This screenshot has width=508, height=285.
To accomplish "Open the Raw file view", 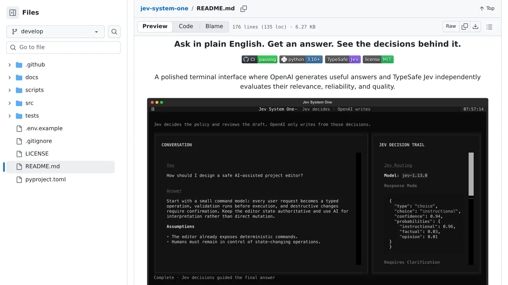I will (451, 27).
